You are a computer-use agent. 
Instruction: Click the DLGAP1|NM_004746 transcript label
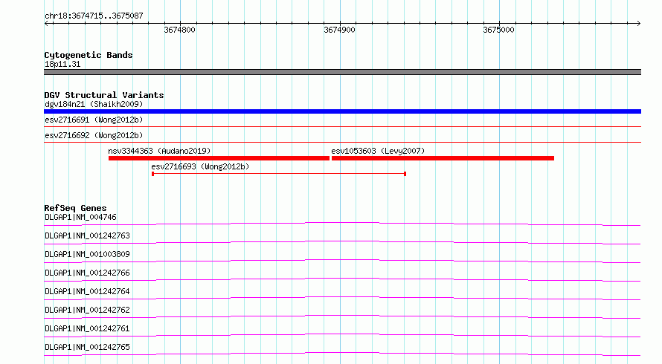pos(80,217)
